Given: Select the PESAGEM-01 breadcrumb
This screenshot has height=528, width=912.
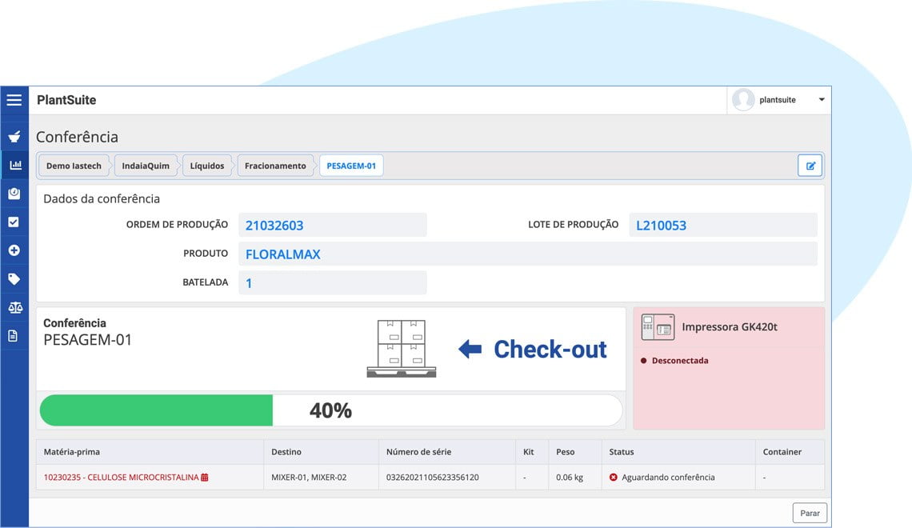Looking at the screenshot, I should coord(351,166).
